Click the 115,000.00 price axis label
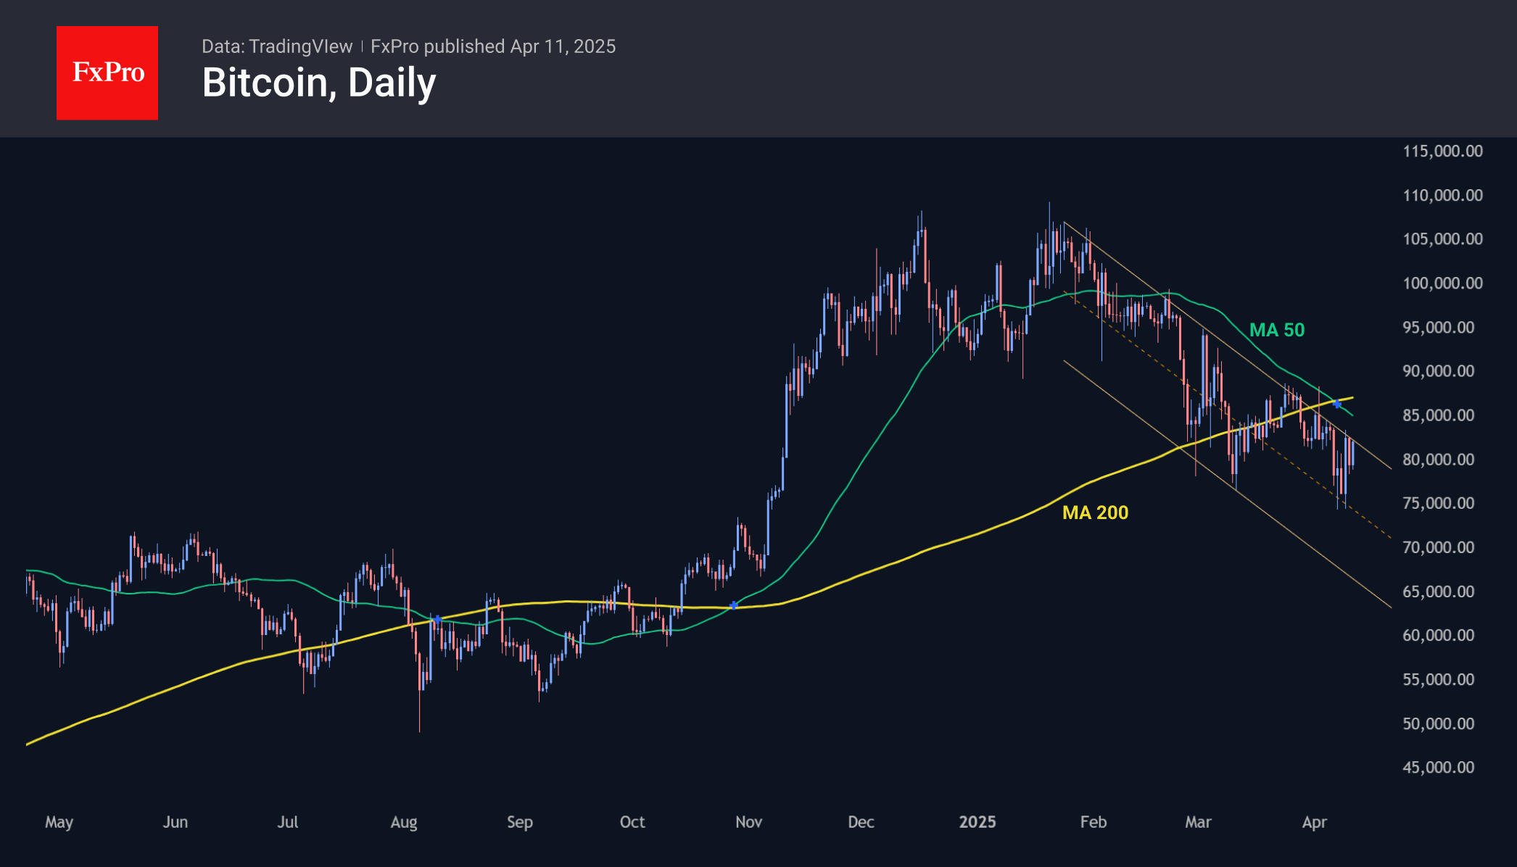Viewport: 1517px width, 867px height. pos(1442,151)
